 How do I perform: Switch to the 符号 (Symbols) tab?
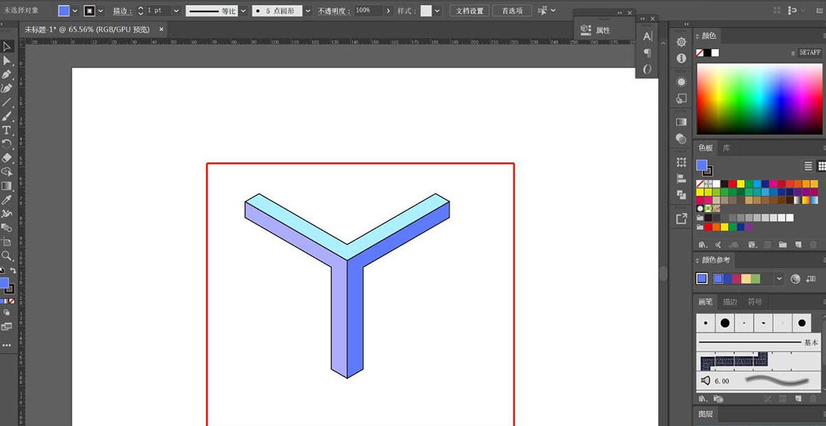point(754,301)
